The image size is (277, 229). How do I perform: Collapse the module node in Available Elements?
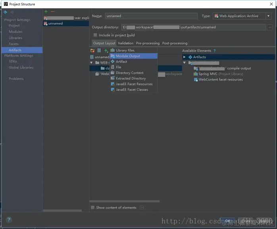184,63
